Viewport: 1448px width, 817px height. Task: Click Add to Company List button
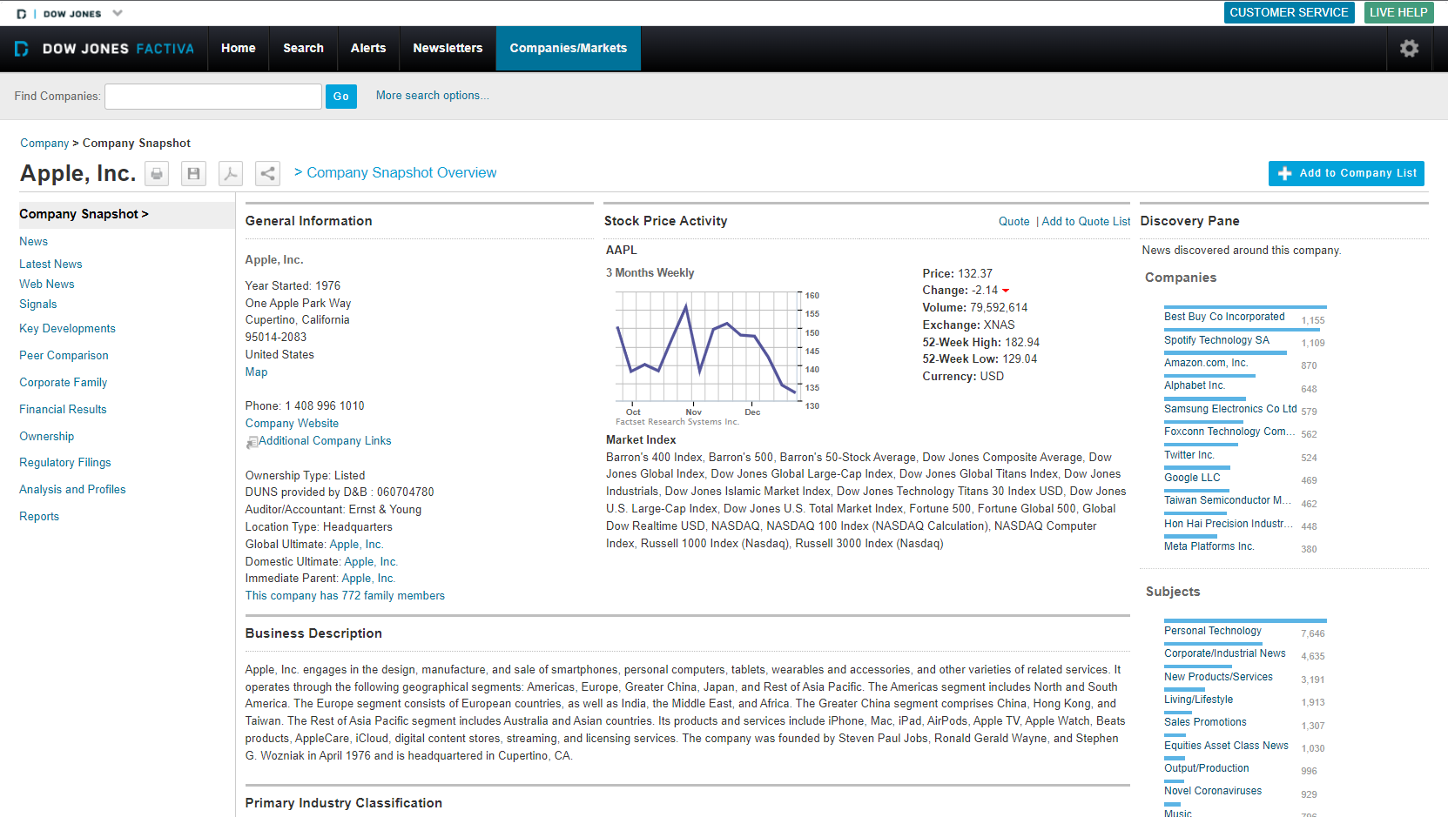1346,173
